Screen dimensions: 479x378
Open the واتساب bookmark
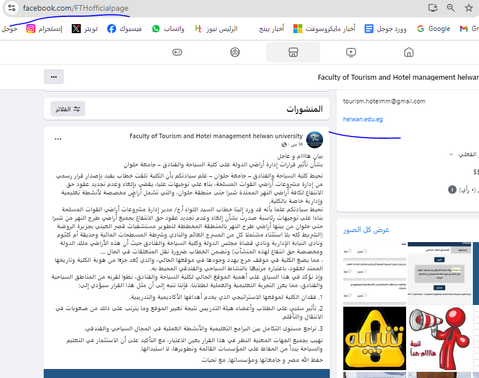point(168,28)
